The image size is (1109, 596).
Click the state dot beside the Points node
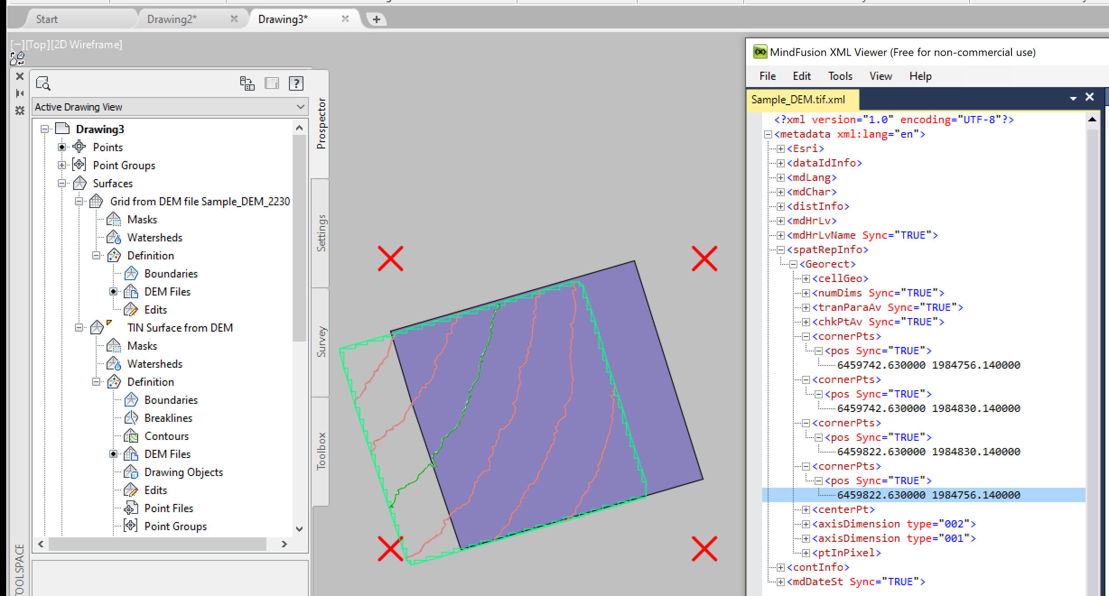click(x=62, y=147)
